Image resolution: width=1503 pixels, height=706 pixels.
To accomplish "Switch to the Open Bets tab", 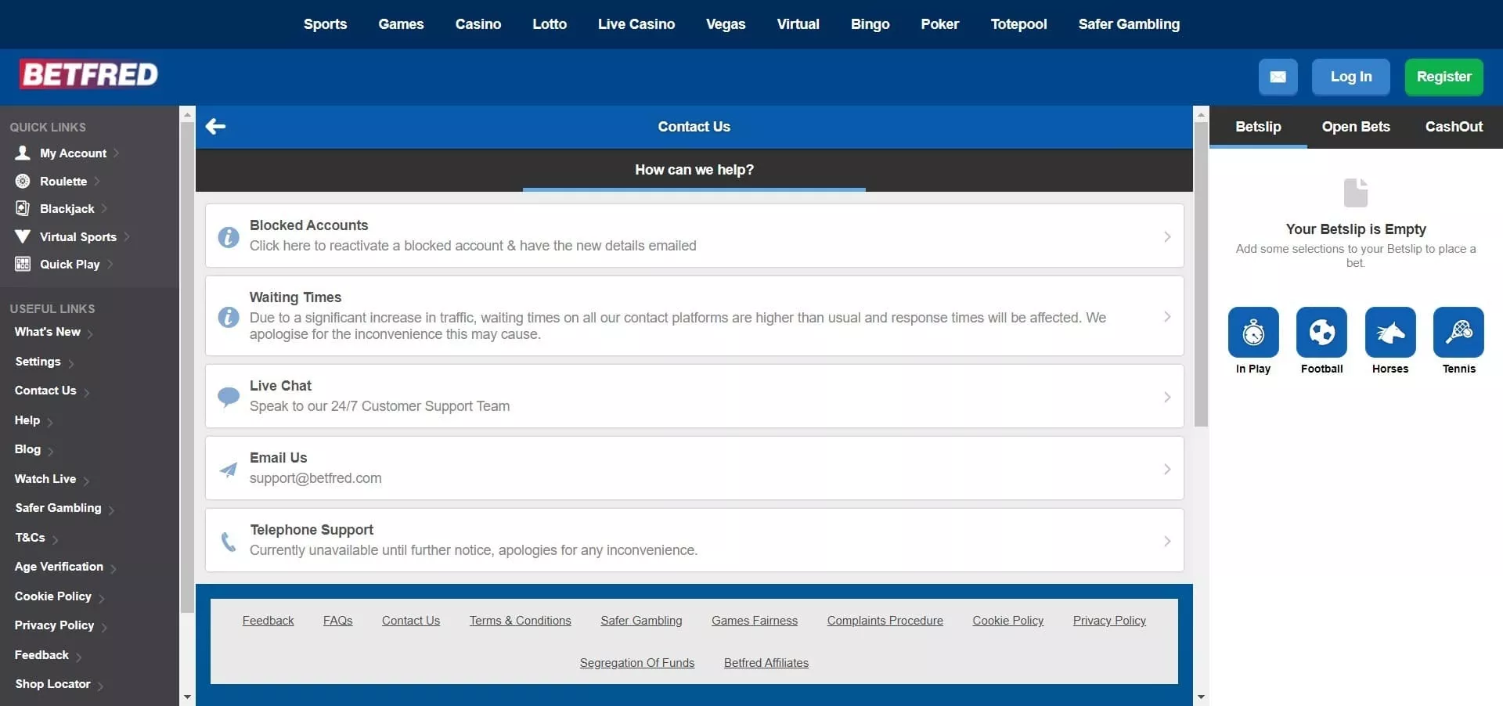I will (x=1355, y=127).
